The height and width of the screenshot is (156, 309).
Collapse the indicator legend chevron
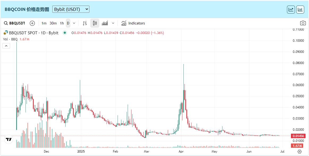6,46
